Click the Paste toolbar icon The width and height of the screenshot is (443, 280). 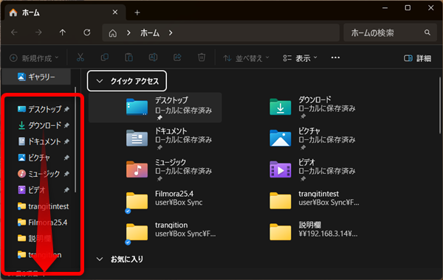pos(128,57)
